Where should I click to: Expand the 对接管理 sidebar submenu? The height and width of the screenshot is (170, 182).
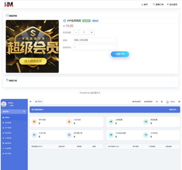[14, 148]
